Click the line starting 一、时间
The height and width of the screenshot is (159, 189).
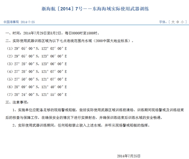52,33
